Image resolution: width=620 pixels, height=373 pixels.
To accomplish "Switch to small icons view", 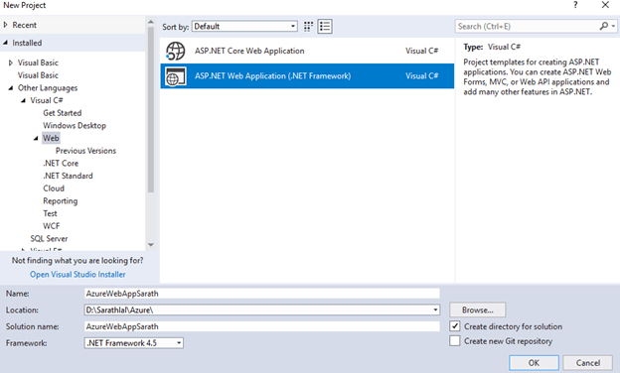I will pos(308,27).
